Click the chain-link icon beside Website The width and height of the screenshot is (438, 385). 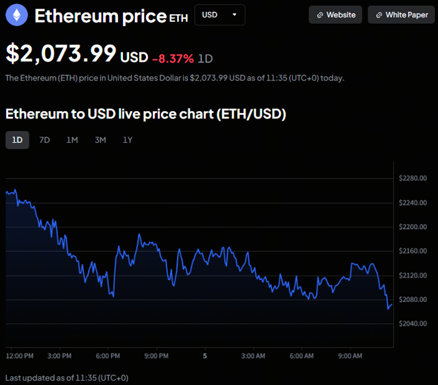[x=320, y=15]
